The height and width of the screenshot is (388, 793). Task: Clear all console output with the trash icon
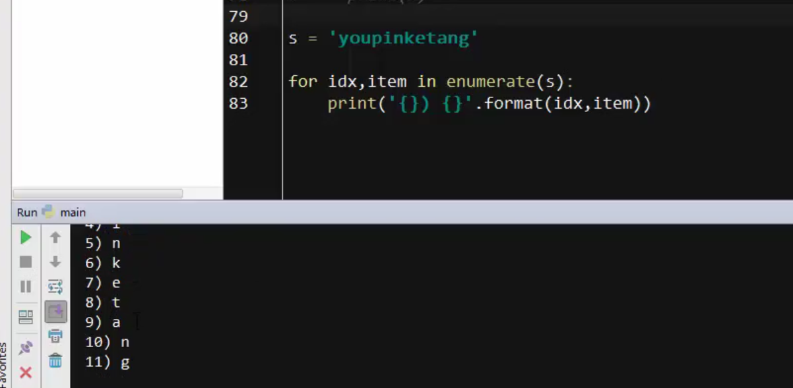[55, 360]
